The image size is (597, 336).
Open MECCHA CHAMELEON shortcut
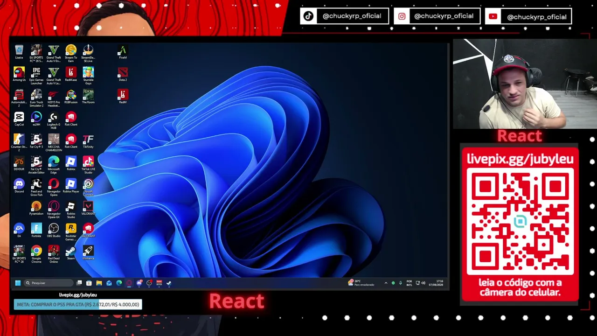tap(54, 143)
